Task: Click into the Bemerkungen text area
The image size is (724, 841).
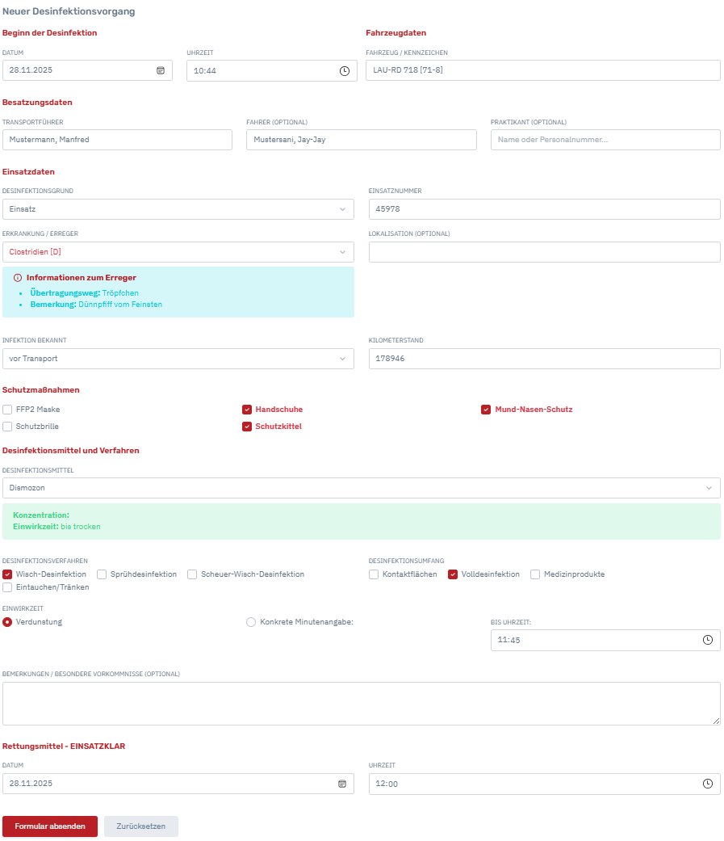Action: pos(361,703)
